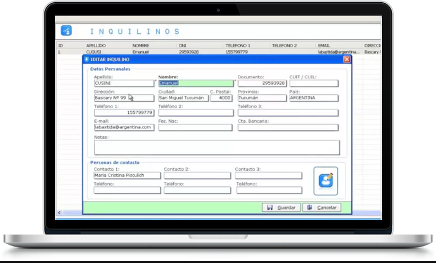Click into the Ciudad field

tap(183, 98)
